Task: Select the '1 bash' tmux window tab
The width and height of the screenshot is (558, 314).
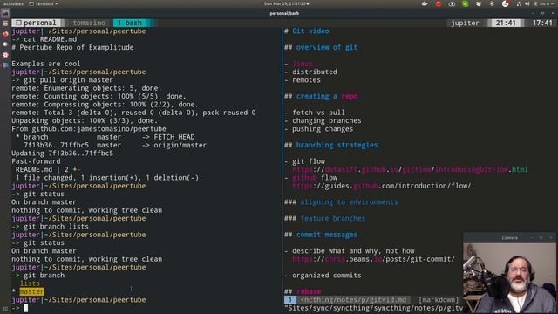Action: [130, 23]
